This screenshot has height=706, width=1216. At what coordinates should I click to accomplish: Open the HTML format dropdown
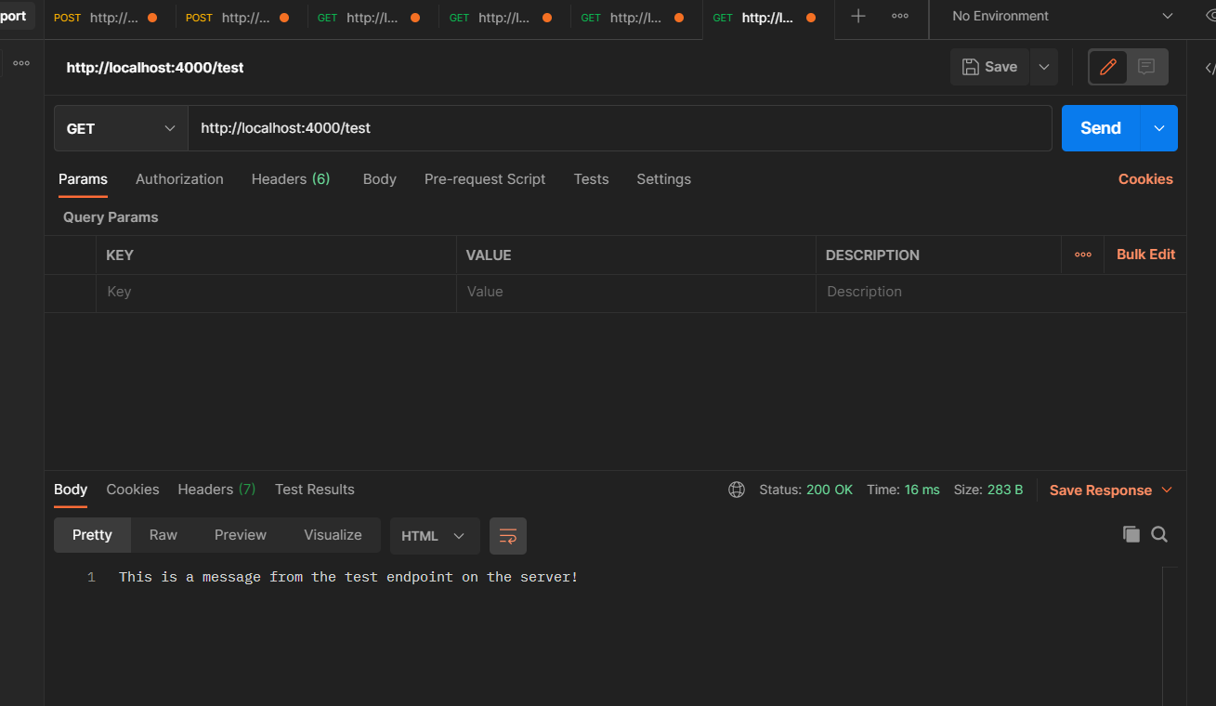click(434, 536)
